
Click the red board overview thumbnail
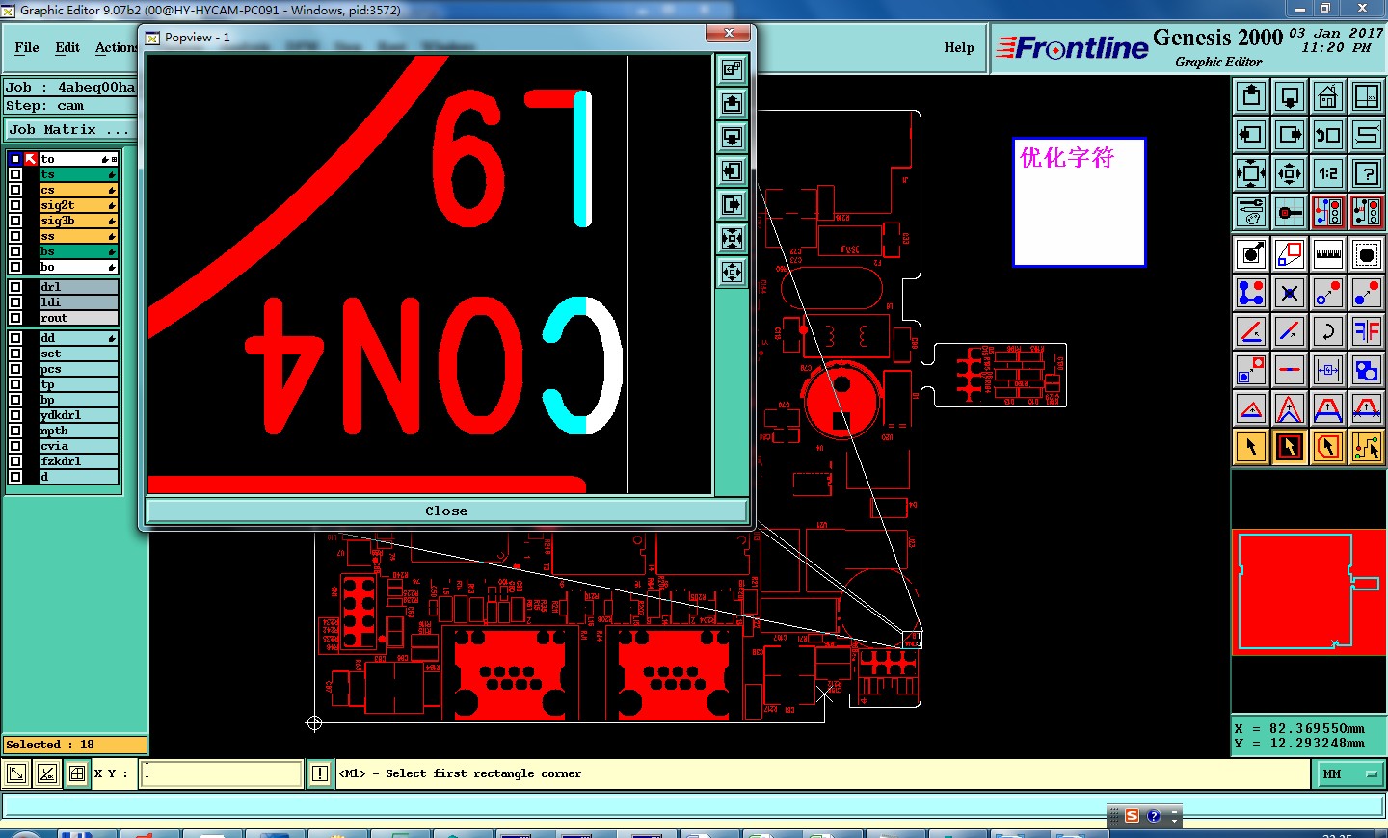click(1310, 592)
